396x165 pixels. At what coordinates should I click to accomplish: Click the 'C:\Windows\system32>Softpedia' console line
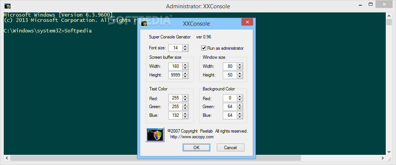48,31
